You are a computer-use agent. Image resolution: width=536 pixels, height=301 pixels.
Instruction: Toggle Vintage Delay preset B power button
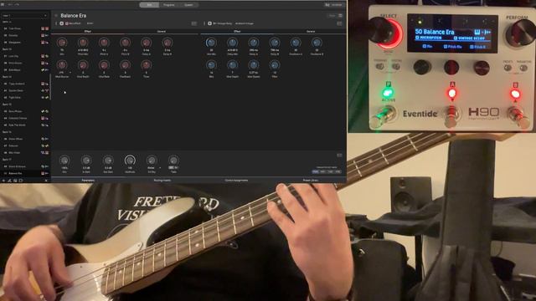pos(209,23)
